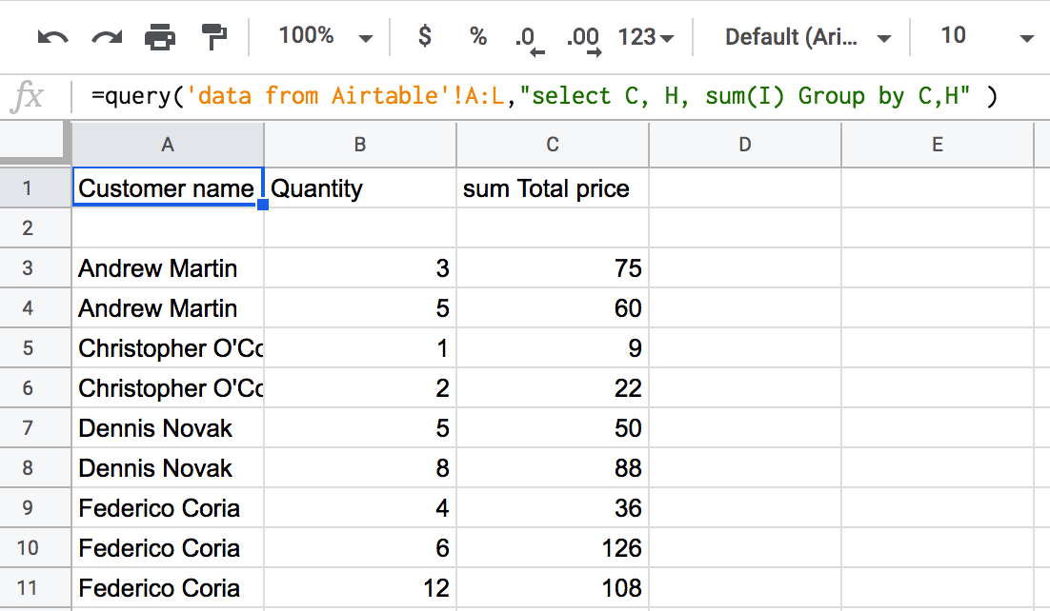
Task: Click the Print icon
Action: [x=160, y=37]
